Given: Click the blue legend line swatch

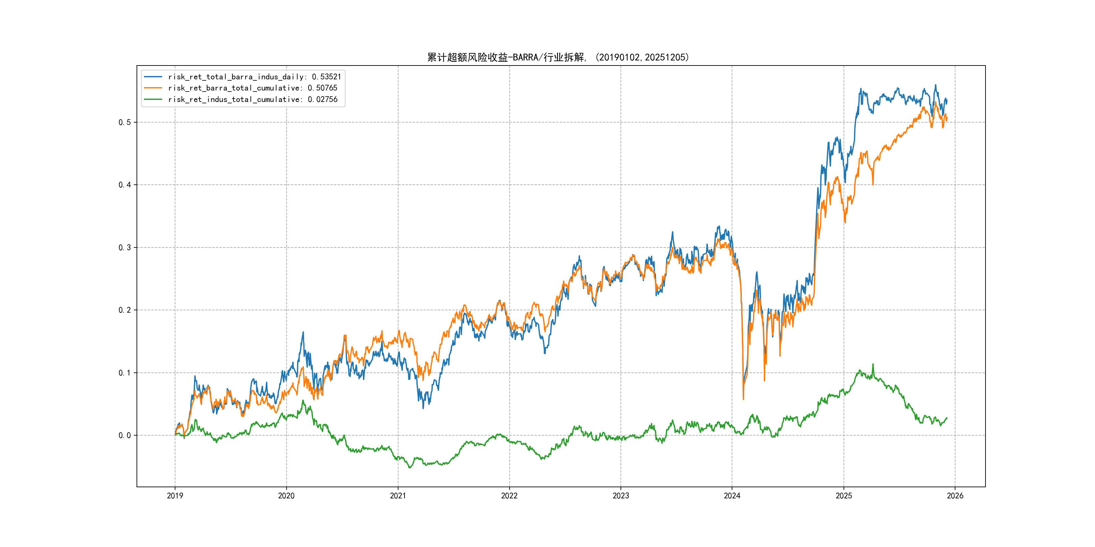Looking at the screenshot, I should coord(153,77).
